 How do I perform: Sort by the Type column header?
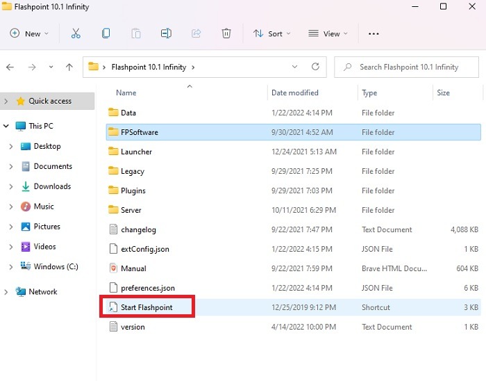[369, 92]
